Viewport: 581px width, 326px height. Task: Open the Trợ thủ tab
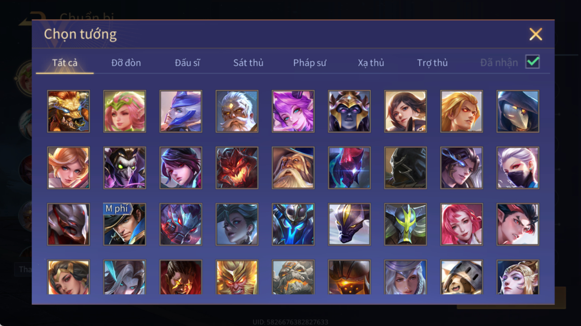[433, 63]
